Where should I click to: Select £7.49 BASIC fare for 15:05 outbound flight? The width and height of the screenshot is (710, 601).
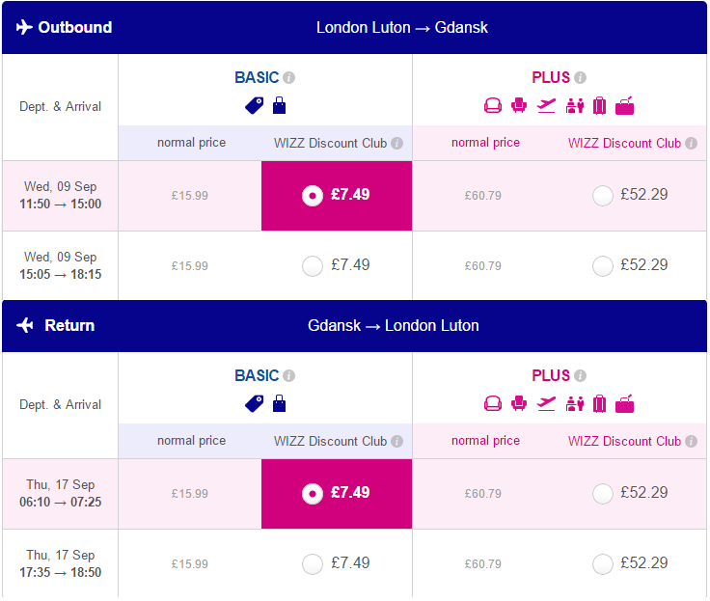click(x=313, y=266)
